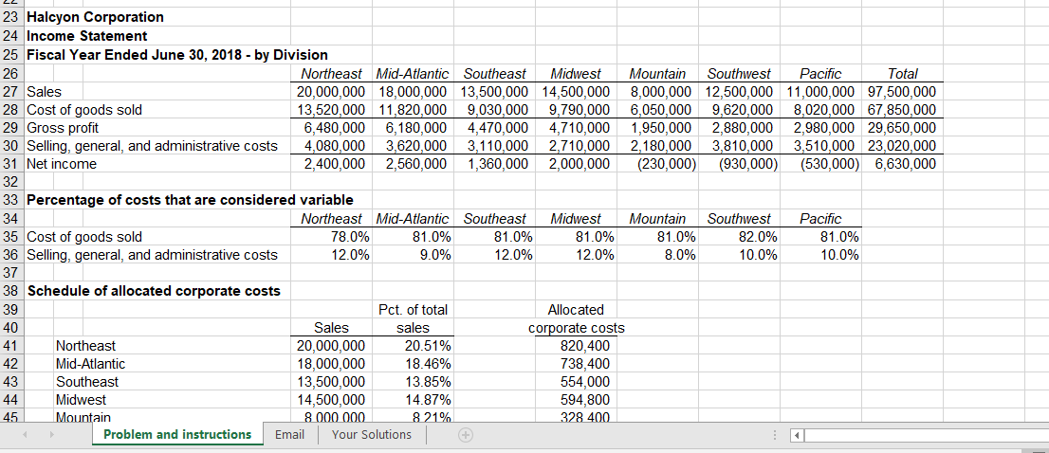Click horizontal scrollbar left arrow
Viewport: 1049px width, 453px height.
point(797,436)
